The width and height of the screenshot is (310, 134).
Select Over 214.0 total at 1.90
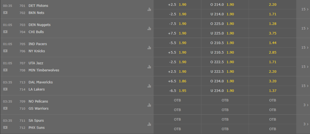tap(225, 5)
